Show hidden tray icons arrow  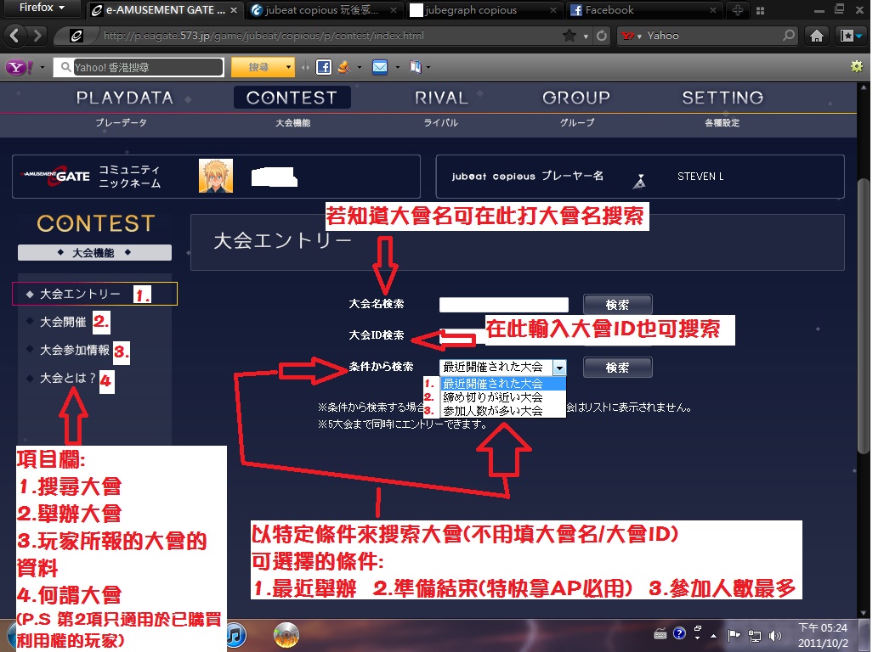(x=713, y=636)
